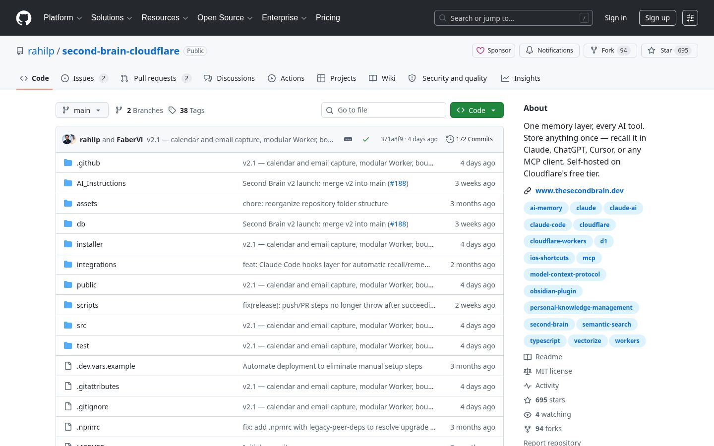This screenshot has height=446, width=714.
Task: Open the main branch selector dropdown
Action: pos(82,110)
